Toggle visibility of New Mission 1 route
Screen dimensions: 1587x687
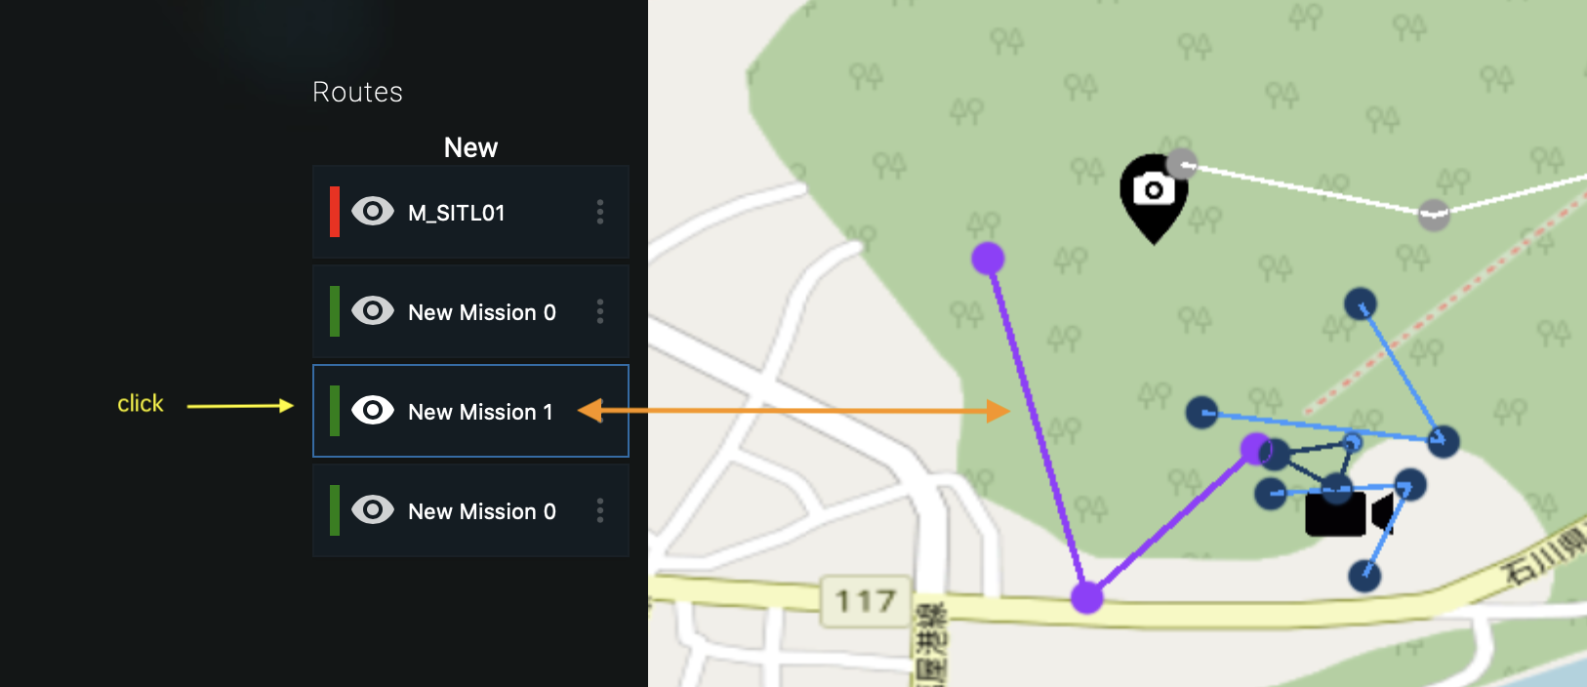(372, 411)
